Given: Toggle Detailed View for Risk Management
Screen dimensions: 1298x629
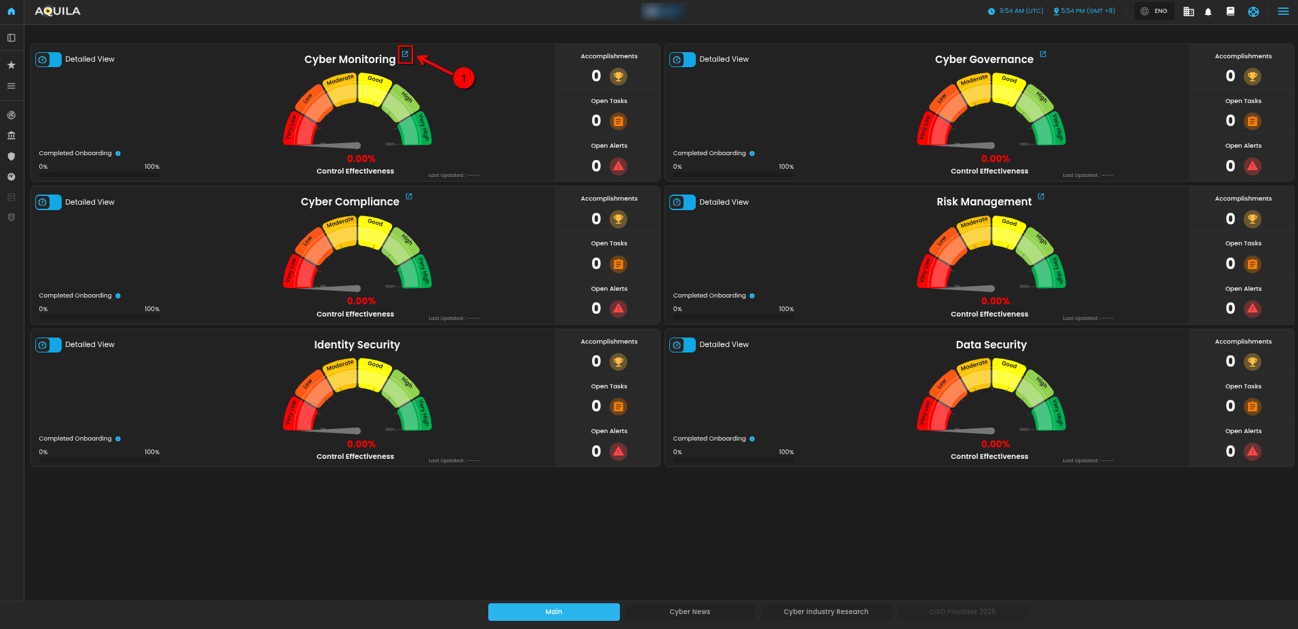Looking at the screenshot, I should pos(682,202).
